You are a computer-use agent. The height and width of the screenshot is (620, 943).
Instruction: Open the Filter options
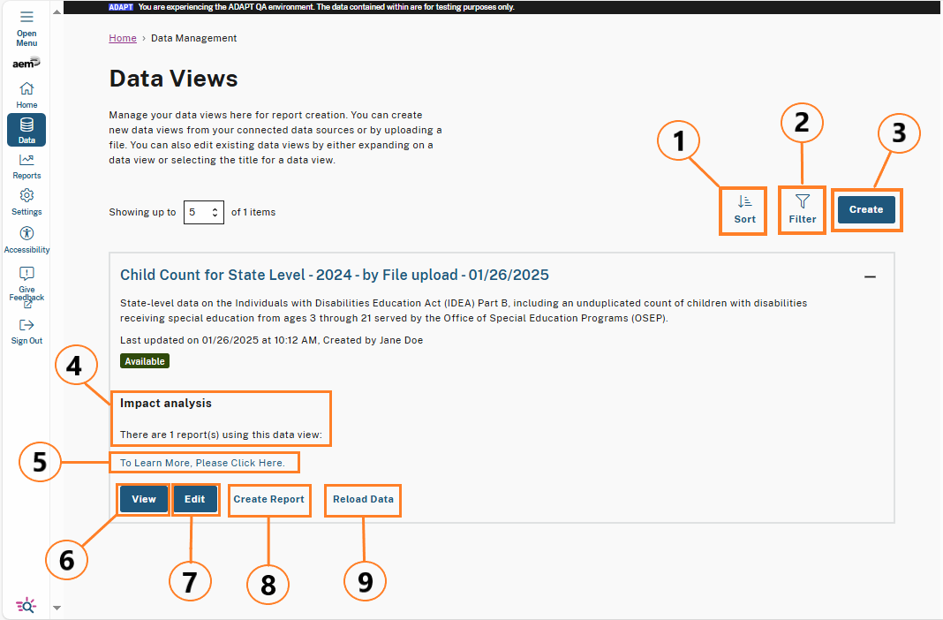click(801, 209)
